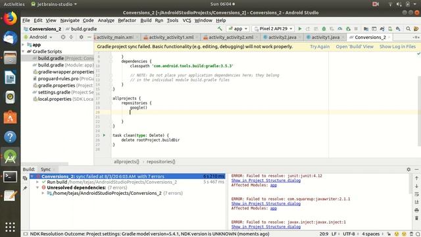Open the app run configuration dropdown
The image size is (421, 237).
point(238,29)
